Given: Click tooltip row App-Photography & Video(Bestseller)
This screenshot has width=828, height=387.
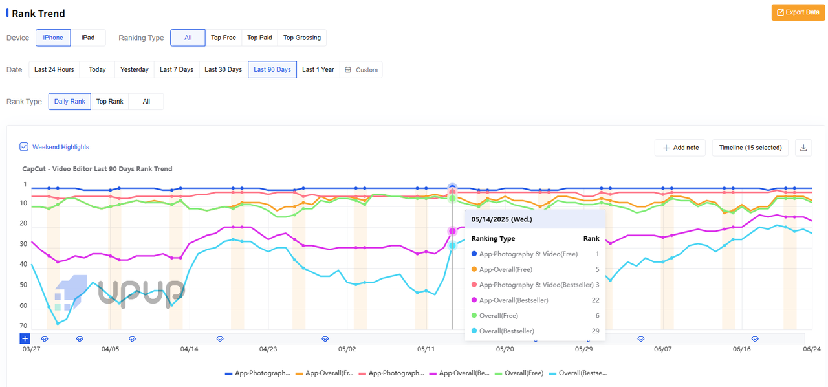Looking at the screenshot, I should click(x=535, y=285).
